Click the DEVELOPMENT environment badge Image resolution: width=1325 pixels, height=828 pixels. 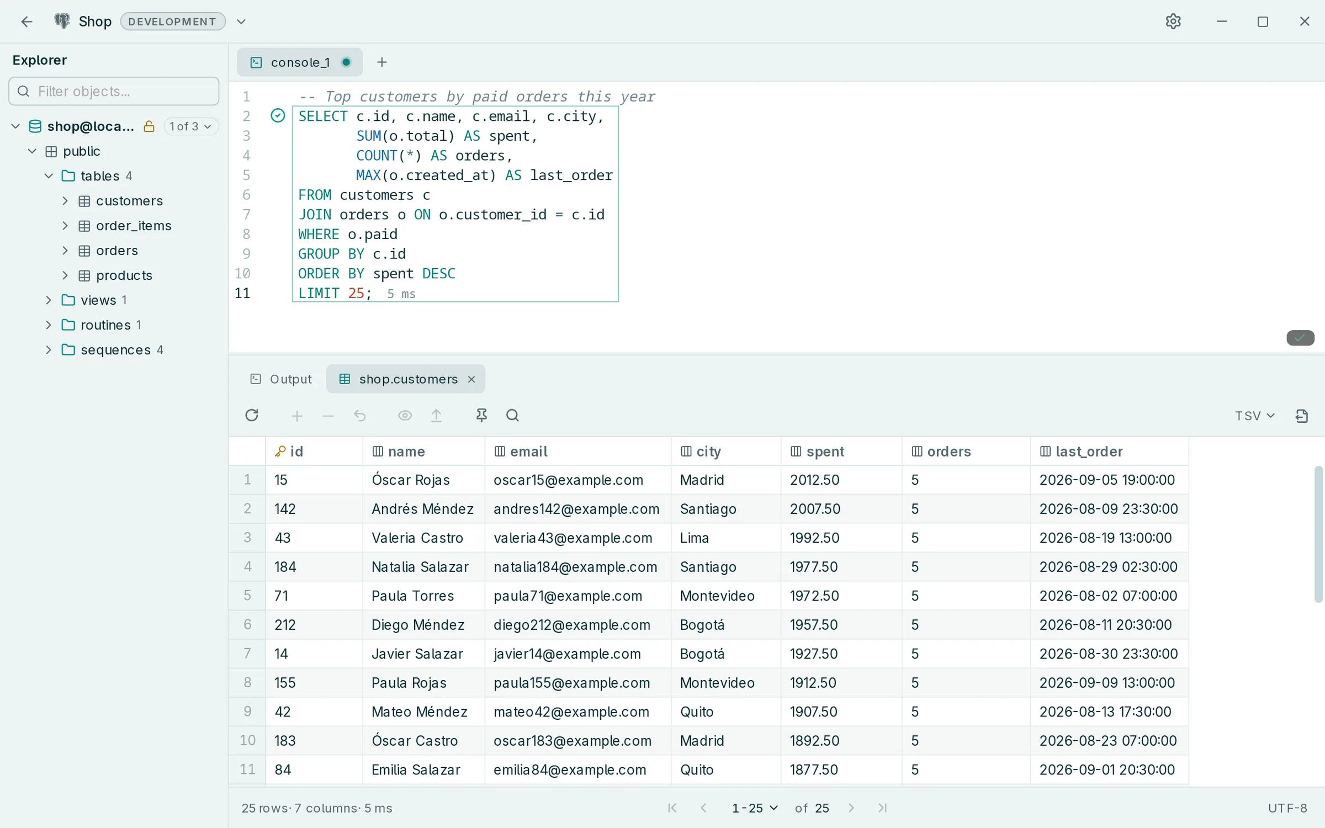[x=173, y=22]
